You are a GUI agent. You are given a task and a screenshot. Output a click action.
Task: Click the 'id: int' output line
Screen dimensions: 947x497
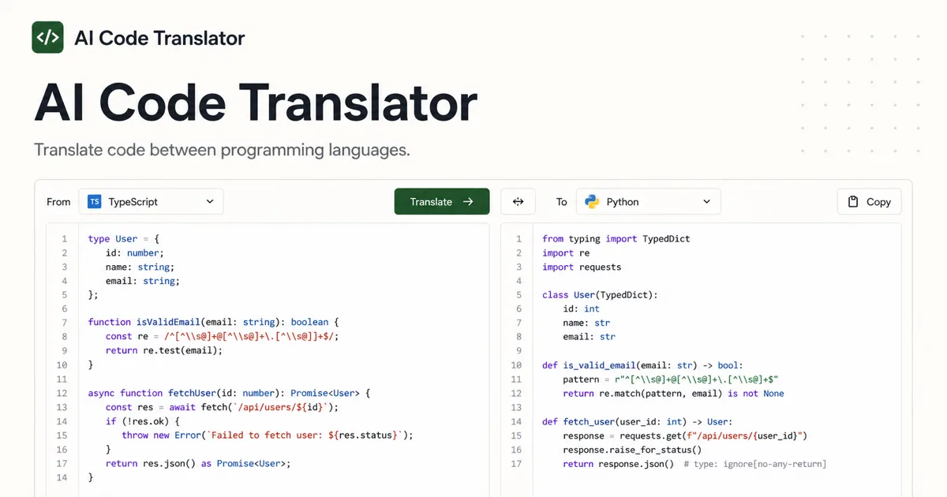[x=581, y=309]
